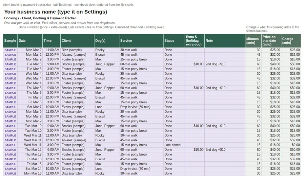Select the "Time" column header
Image resolution: width=305 pixels, height=180 pixels.
(x=52, y=40)
